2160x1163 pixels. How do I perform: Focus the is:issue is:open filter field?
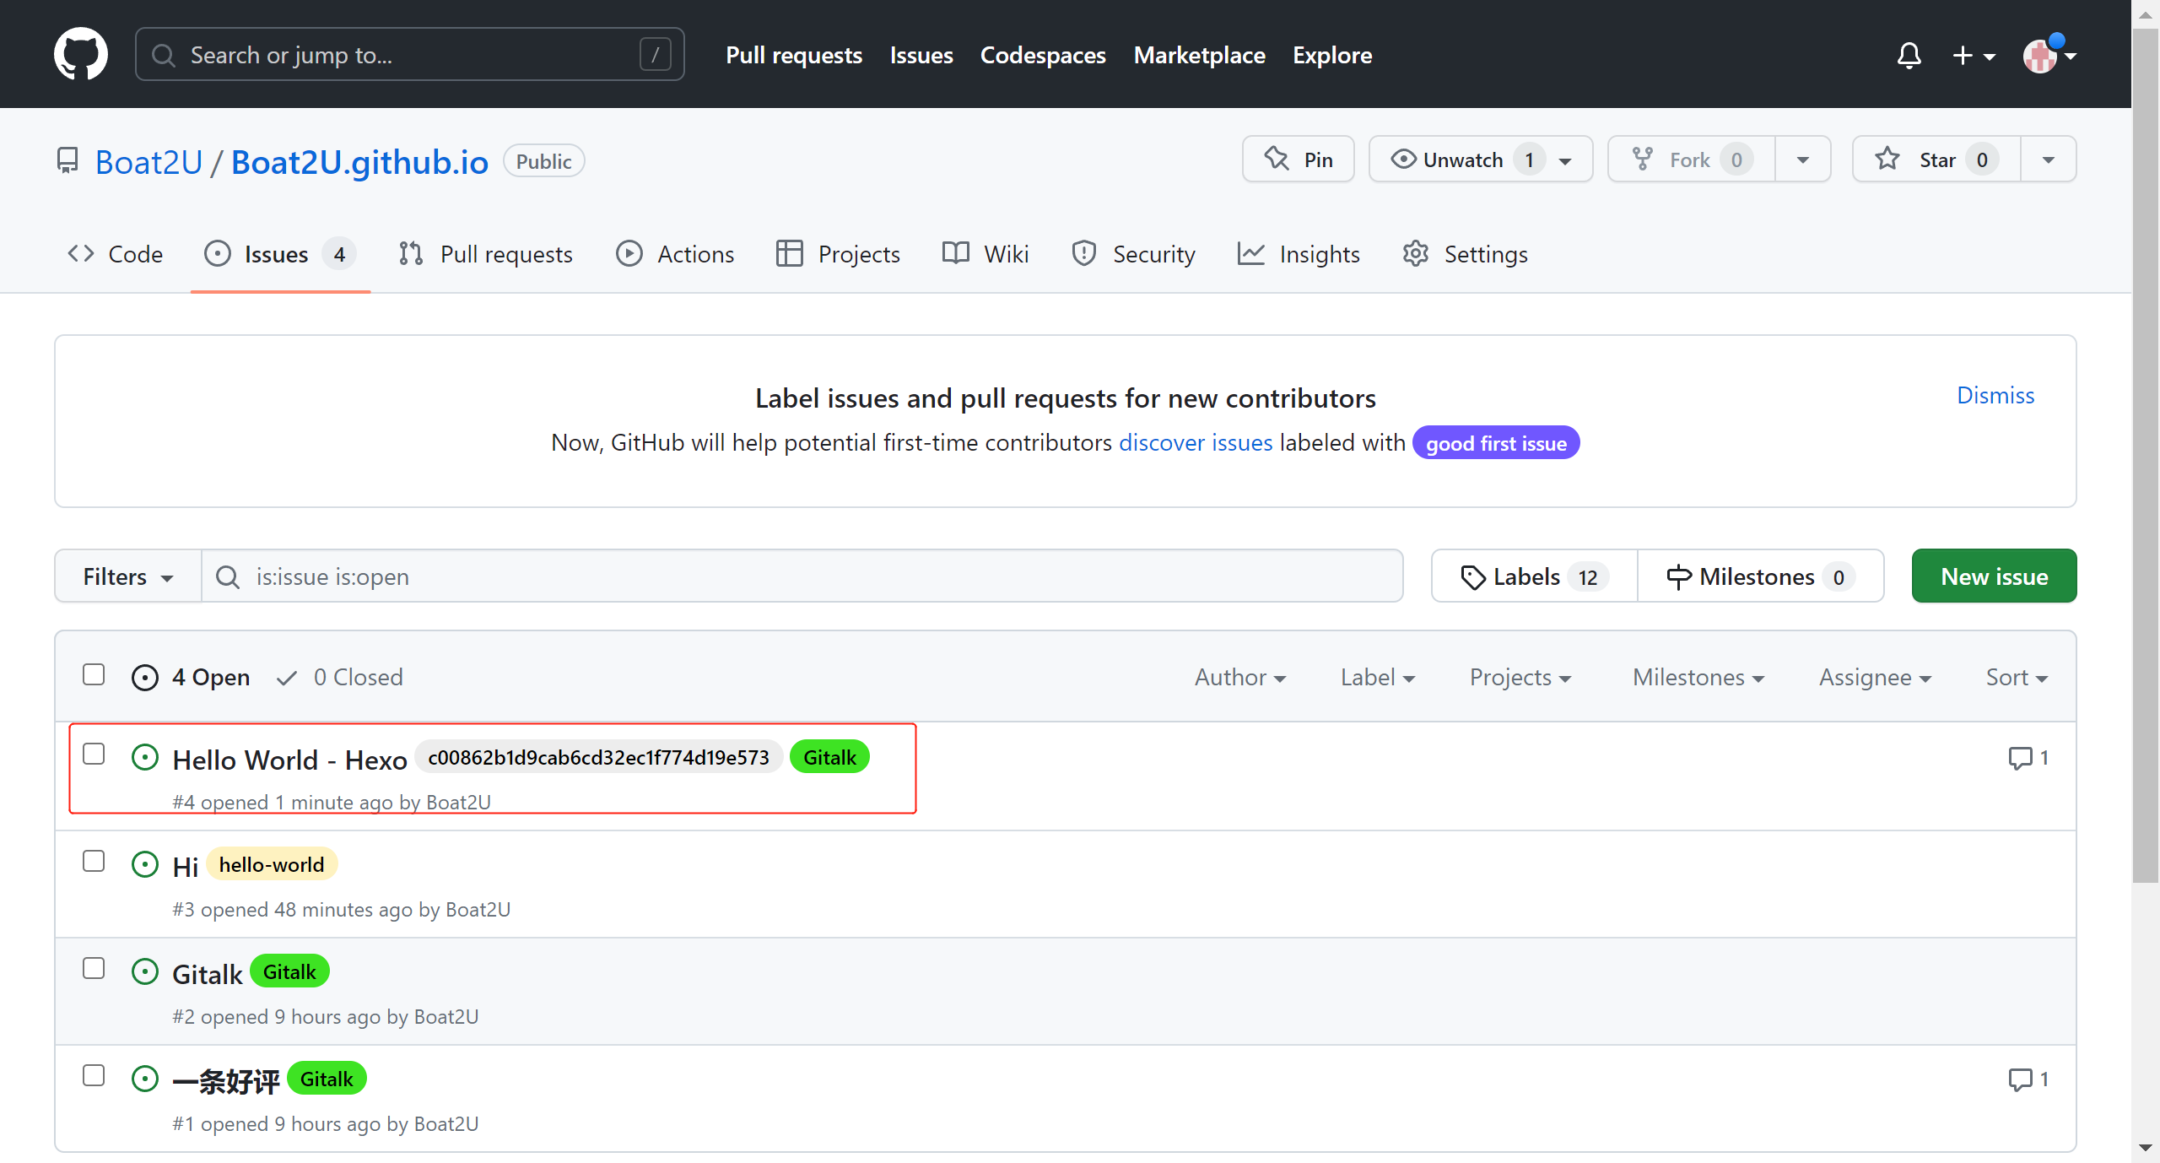(x=802, y=576)
